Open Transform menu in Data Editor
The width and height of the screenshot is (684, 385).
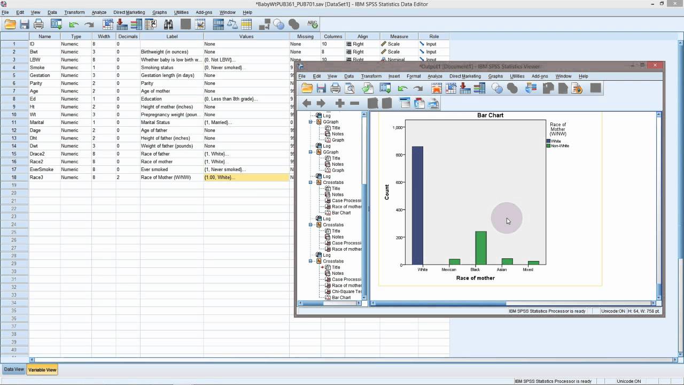point(74,12)
